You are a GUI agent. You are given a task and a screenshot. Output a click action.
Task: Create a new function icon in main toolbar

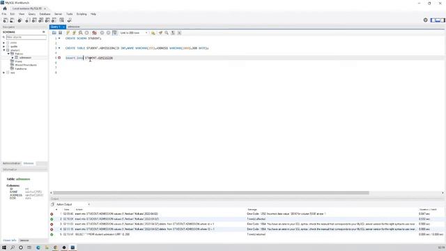[x=54, y=20]
